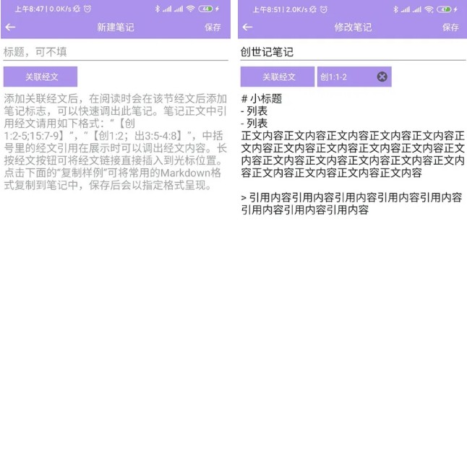Click the 正文内容 body paragraph
This screenshot has height=453, width=467.
(x=352, y=154)
